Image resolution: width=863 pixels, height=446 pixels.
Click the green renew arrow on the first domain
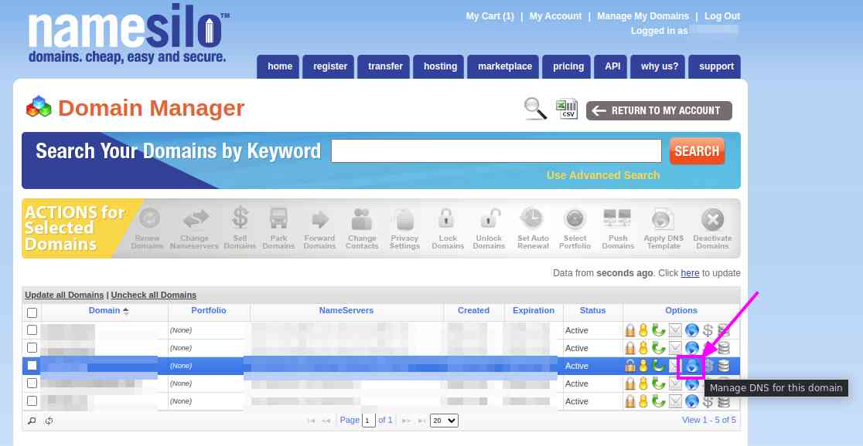click(657, 329)
